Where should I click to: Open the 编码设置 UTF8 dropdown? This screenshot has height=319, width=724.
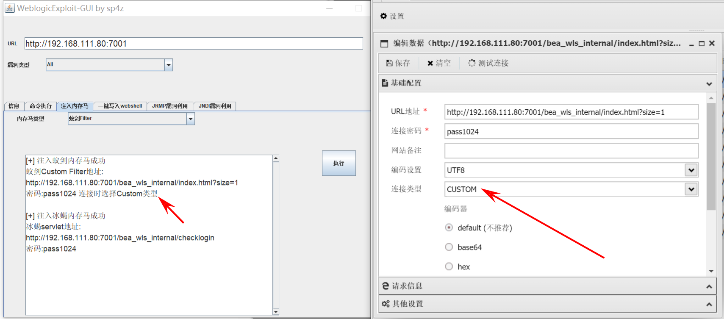click(x=691, y=170)
